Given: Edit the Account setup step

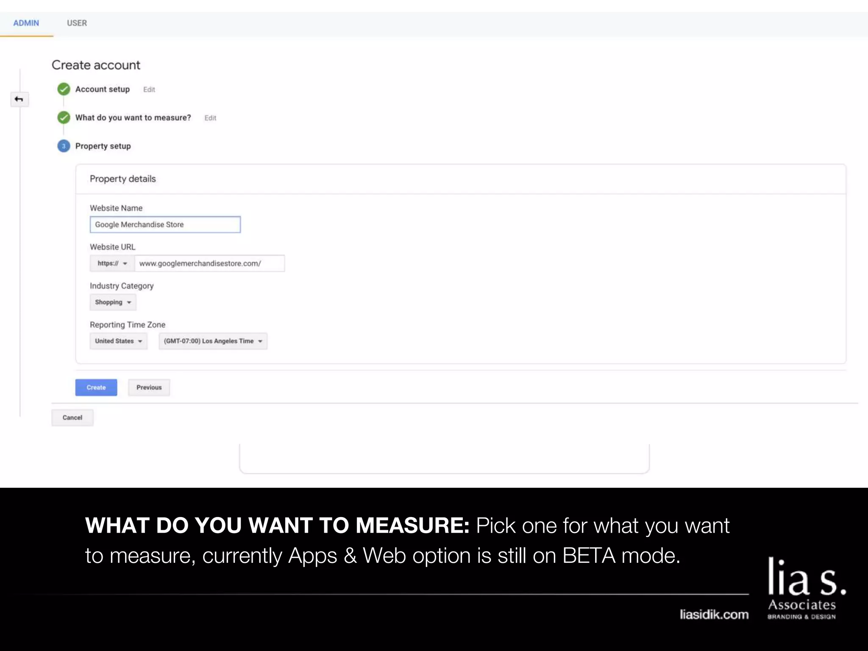Looking at the screenshot, I should pos(149,90).
